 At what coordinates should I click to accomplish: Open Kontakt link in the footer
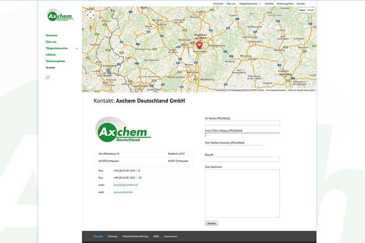[98, 236]
